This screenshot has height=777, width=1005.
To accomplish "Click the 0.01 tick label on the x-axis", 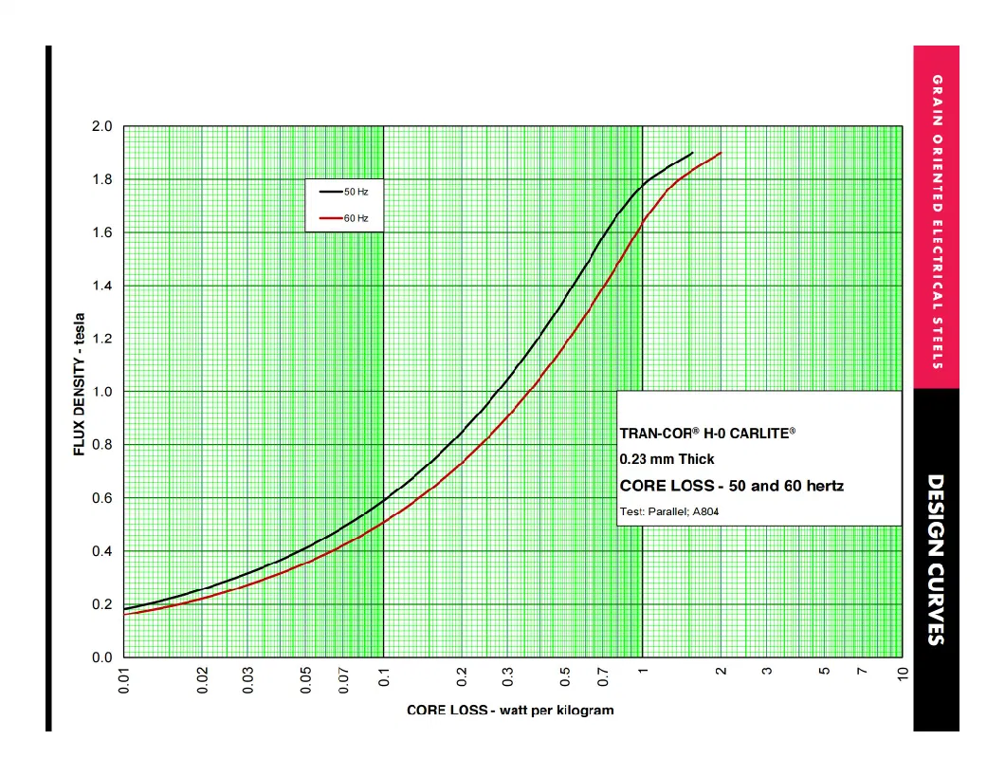I will coord(125,680).
